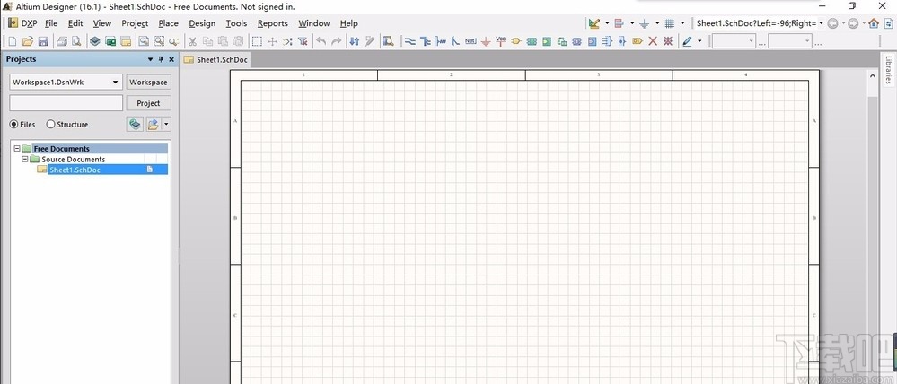Click the Workspace button
897x384 pixels.
148,83
